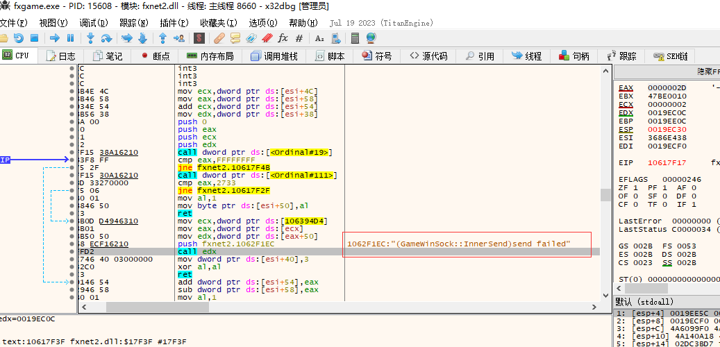Show the Bookmarks list icon

tap(267, 37)
